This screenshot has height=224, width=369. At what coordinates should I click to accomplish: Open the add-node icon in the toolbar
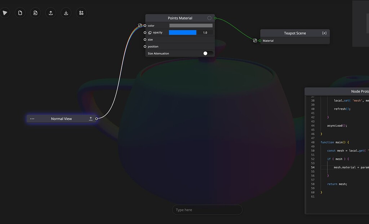pos(81,13)
